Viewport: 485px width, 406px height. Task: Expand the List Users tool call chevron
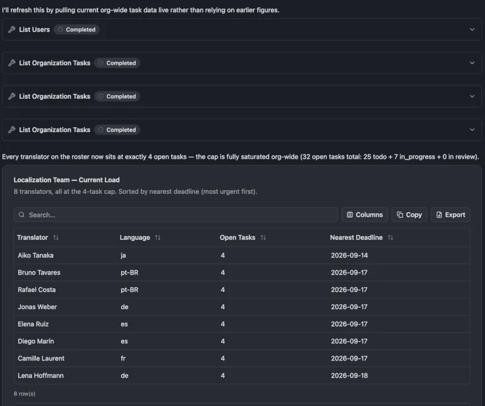click(472, 29)
